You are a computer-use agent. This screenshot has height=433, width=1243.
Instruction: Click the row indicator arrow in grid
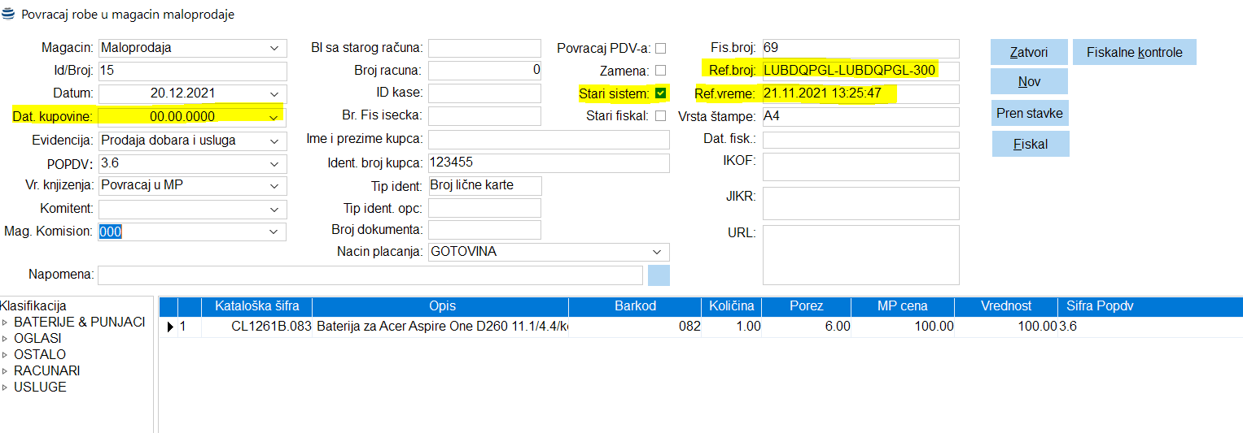[170, 327]
